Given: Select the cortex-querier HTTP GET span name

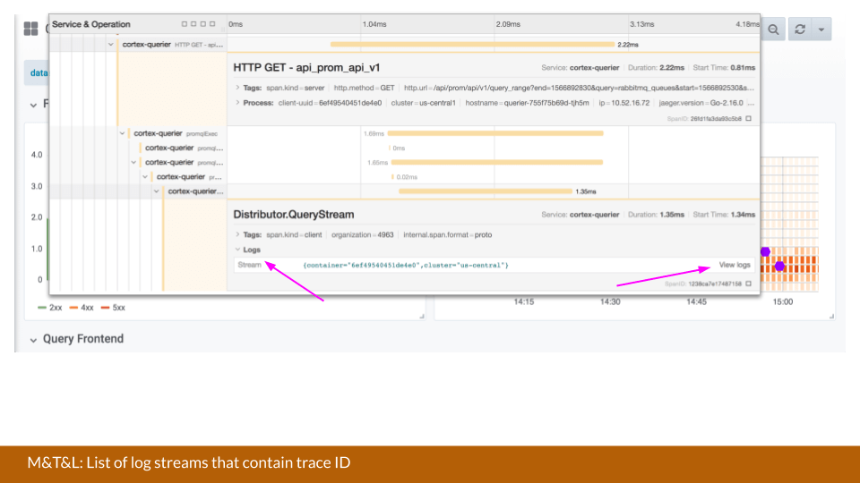Looking at the screenshot, I should [146, 45].
